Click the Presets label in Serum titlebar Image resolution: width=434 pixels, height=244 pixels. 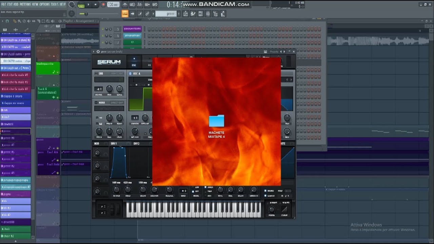(274, 52)
